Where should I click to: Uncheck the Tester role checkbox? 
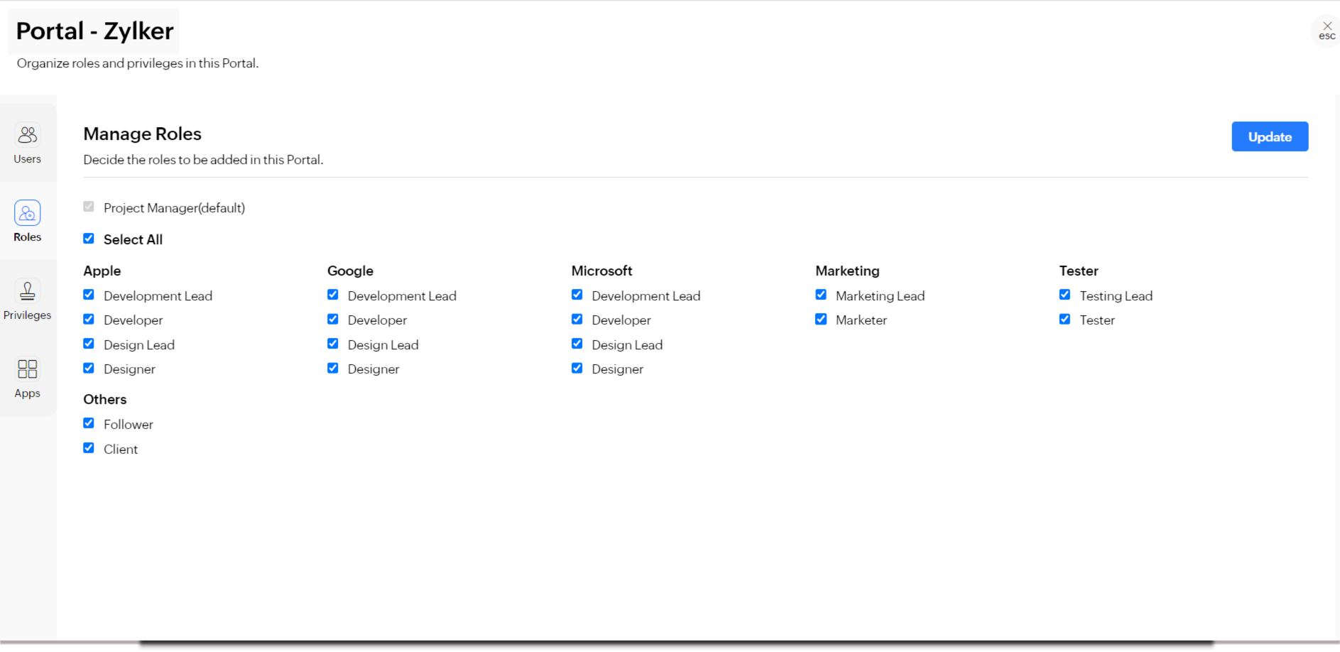(1064, 320)
